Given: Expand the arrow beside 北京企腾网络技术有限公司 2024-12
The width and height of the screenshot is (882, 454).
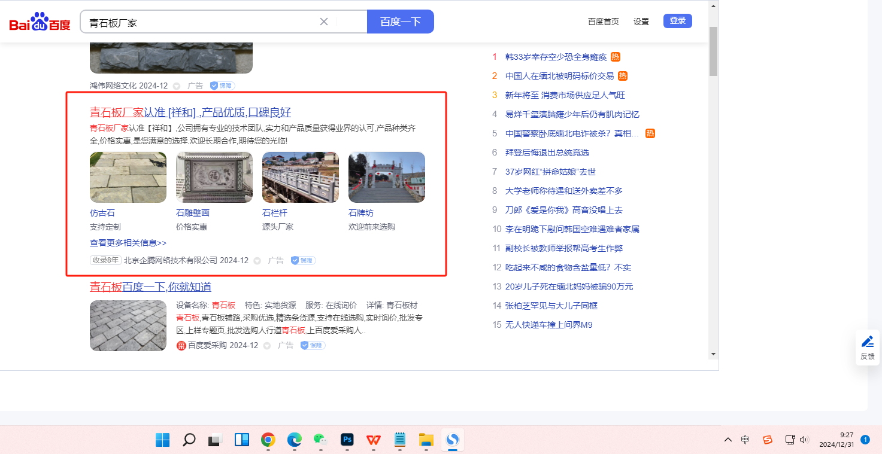Looking at the screenshot, I should 257,261.
